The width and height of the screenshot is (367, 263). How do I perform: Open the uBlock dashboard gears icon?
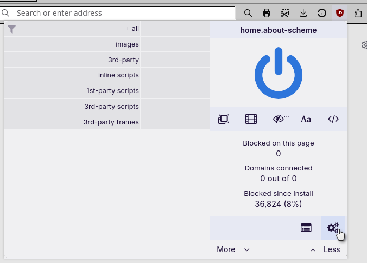click(333, 228)
